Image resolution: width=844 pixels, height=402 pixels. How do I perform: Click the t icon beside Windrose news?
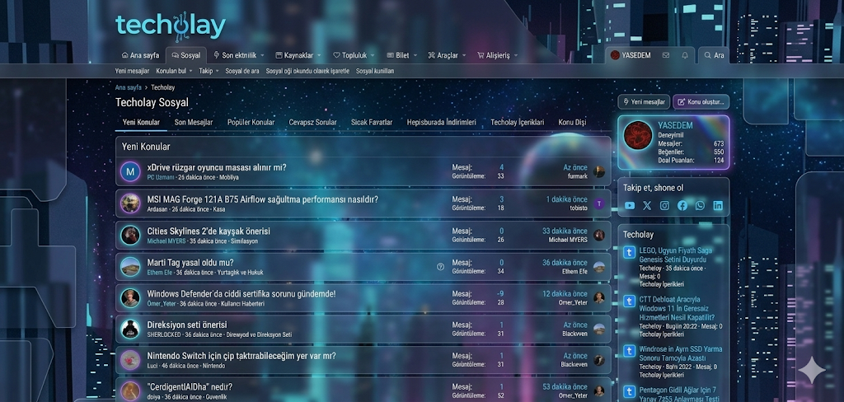click(x=629, y=351)
